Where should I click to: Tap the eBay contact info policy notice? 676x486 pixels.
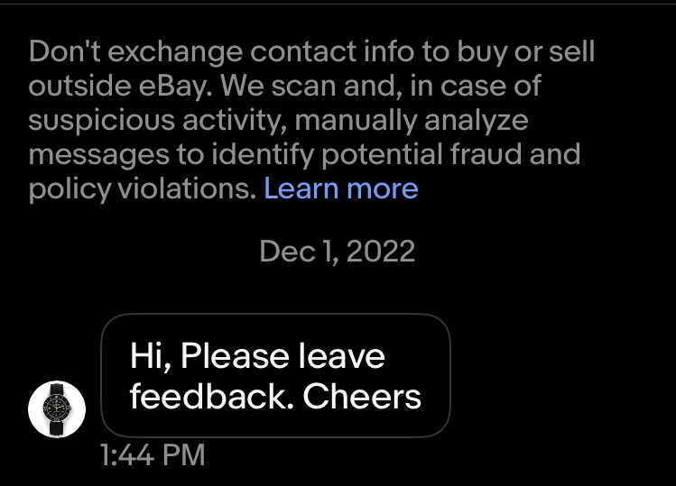pos(311,120)
